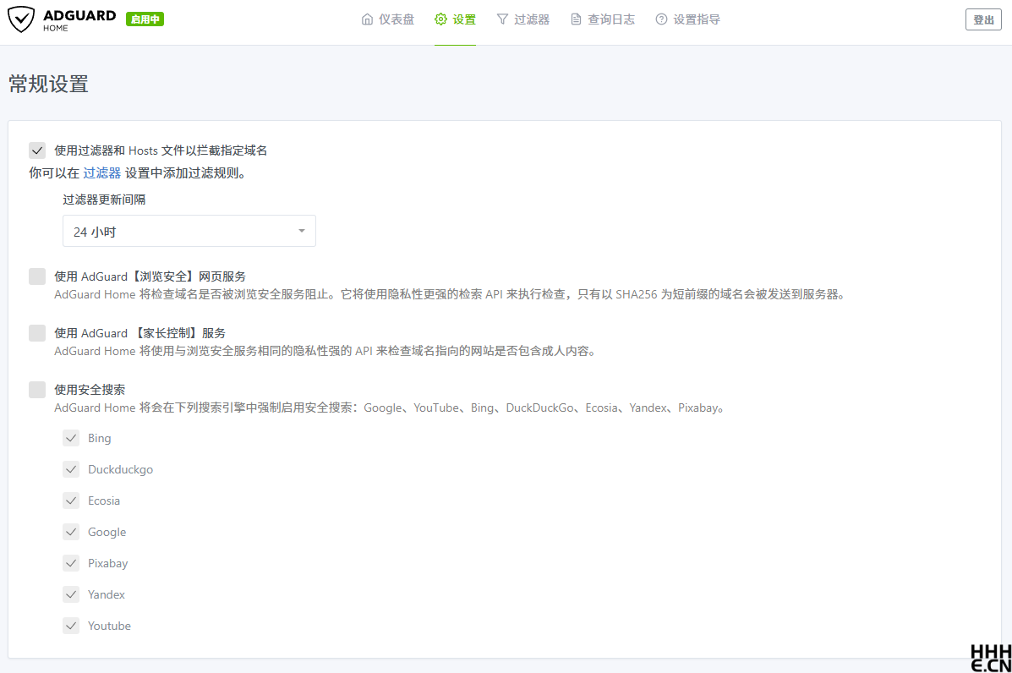The width and height of the screenshot is (1012, 673).
Task: Toggle the Bing safe search checkbox
Action: pos(71,438)
